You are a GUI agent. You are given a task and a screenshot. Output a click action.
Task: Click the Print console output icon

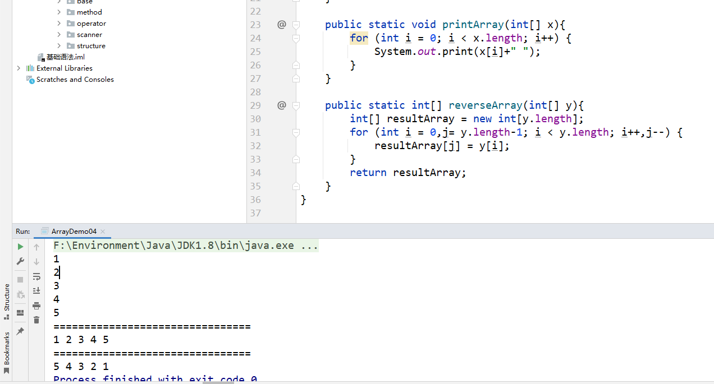coord(36,306)
